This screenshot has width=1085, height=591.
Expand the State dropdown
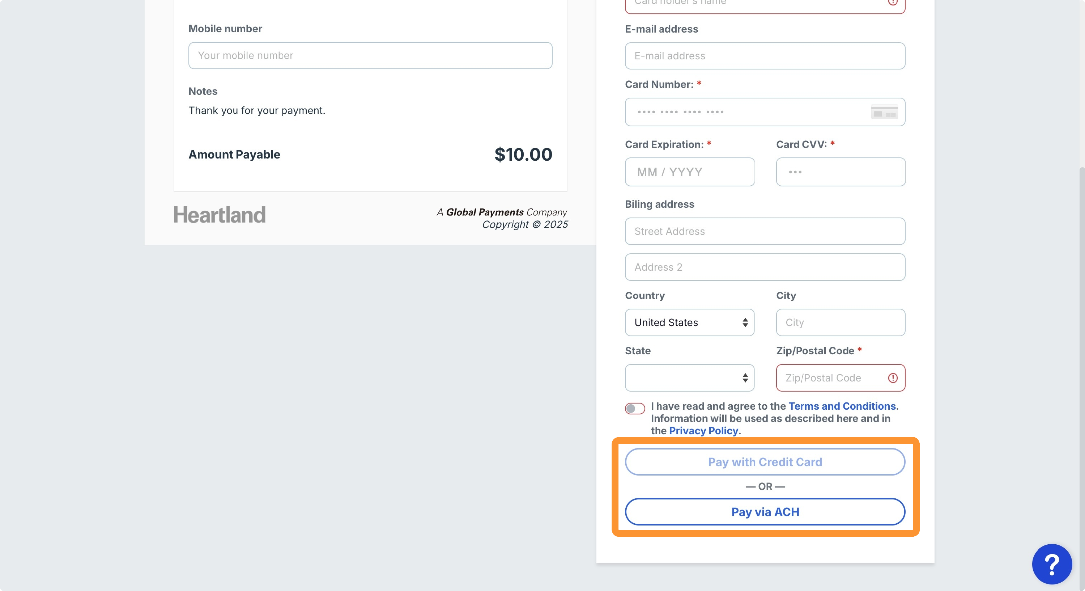[689, 378]
